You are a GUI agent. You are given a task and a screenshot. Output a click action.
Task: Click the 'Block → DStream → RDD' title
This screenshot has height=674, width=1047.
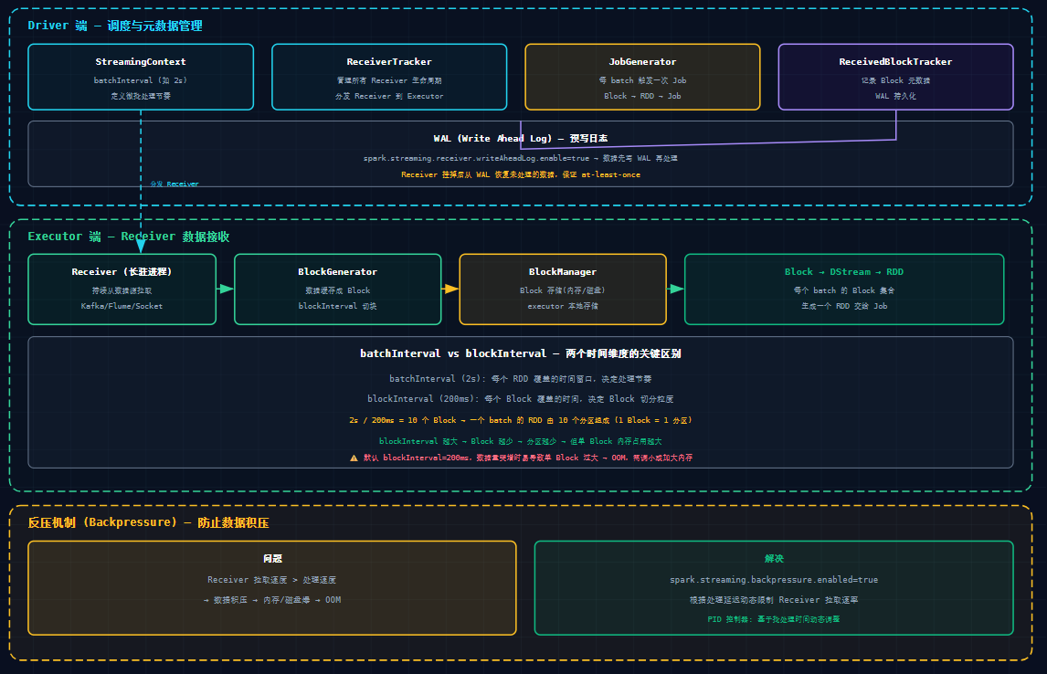[x=844, y=271]
